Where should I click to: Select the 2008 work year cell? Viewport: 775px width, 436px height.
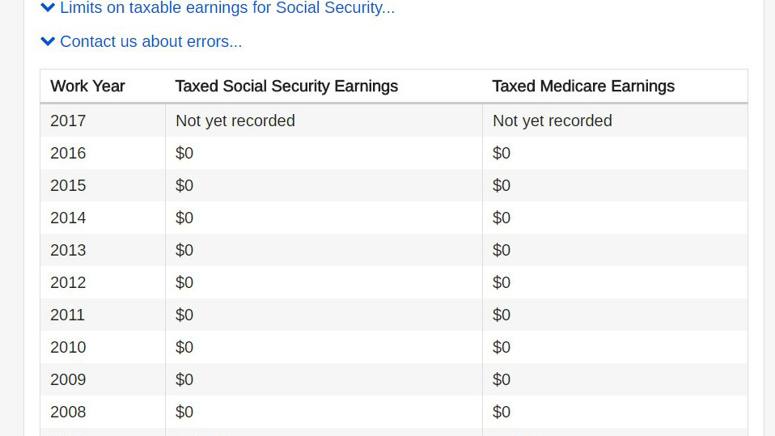tap(68, 412)
